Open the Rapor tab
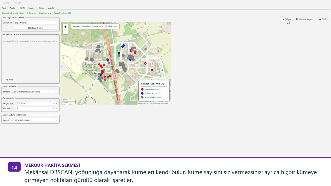 41,8
